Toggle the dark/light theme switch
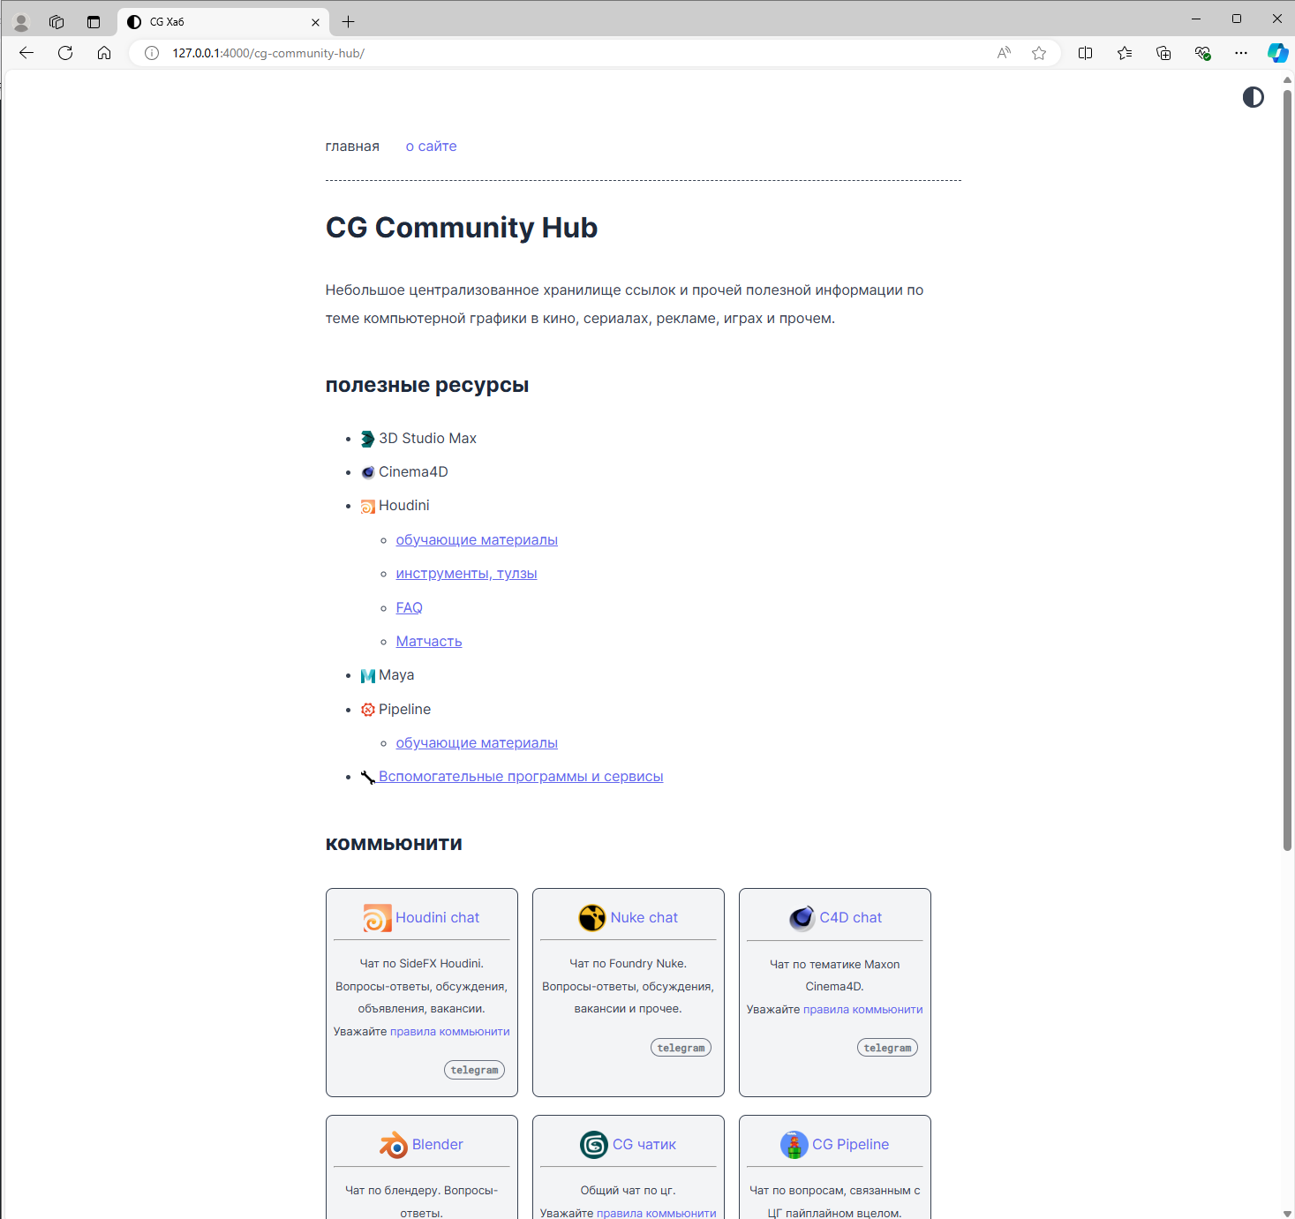This screenshot has width=1295, height=1219. click(x=1253, y=97)
